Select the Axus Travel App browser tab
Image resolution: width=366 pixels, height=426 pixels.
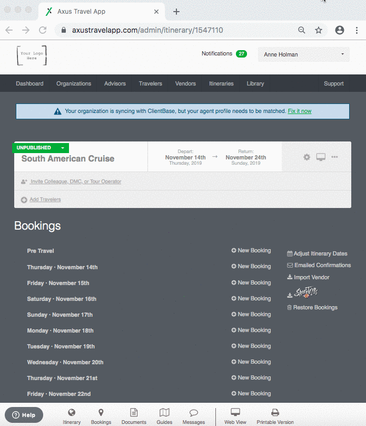[102, 12]
